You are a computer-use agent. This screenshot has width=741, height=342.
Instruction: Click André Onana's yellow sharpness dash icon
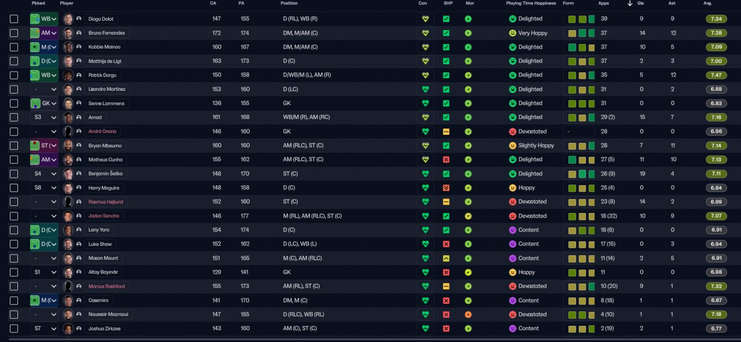click(x=446, y=131)
